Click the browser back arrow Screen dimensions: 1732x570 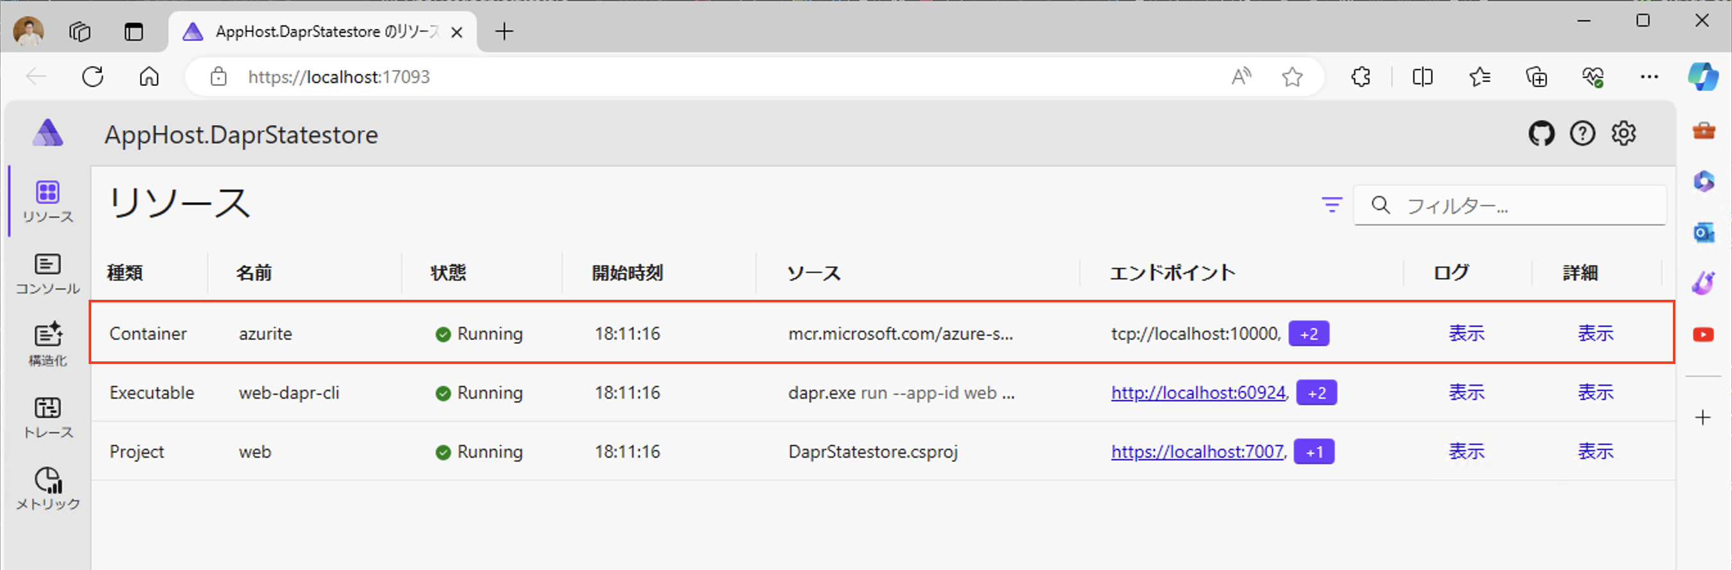(37, 76)
